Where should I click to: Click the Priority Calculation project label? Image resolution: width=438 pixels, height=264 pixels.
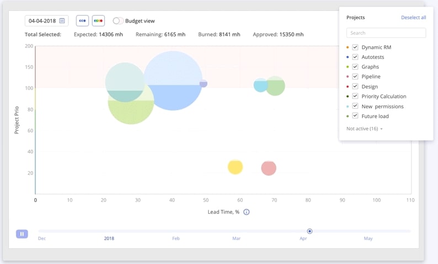point(383,96)
